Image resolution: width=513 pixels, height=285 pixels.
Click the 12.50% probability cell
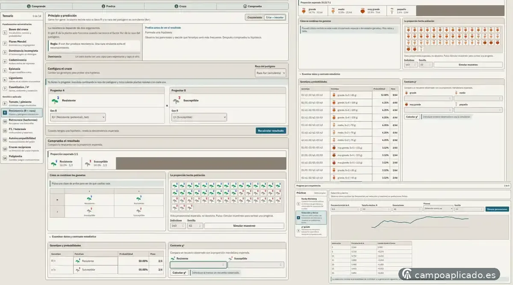381,95
